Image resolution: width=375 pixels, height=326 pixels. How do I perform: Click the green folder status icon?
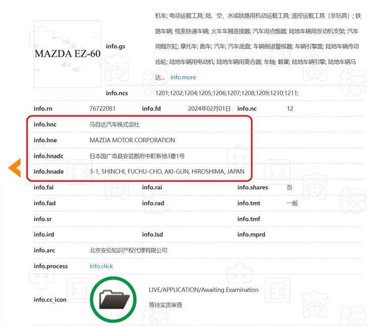pyautogui.click(x=113, y=299)
